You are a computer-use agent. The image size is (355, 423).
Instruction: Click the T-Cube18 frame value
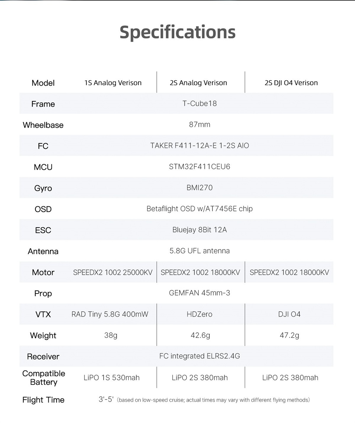click(x=200, y=103)
